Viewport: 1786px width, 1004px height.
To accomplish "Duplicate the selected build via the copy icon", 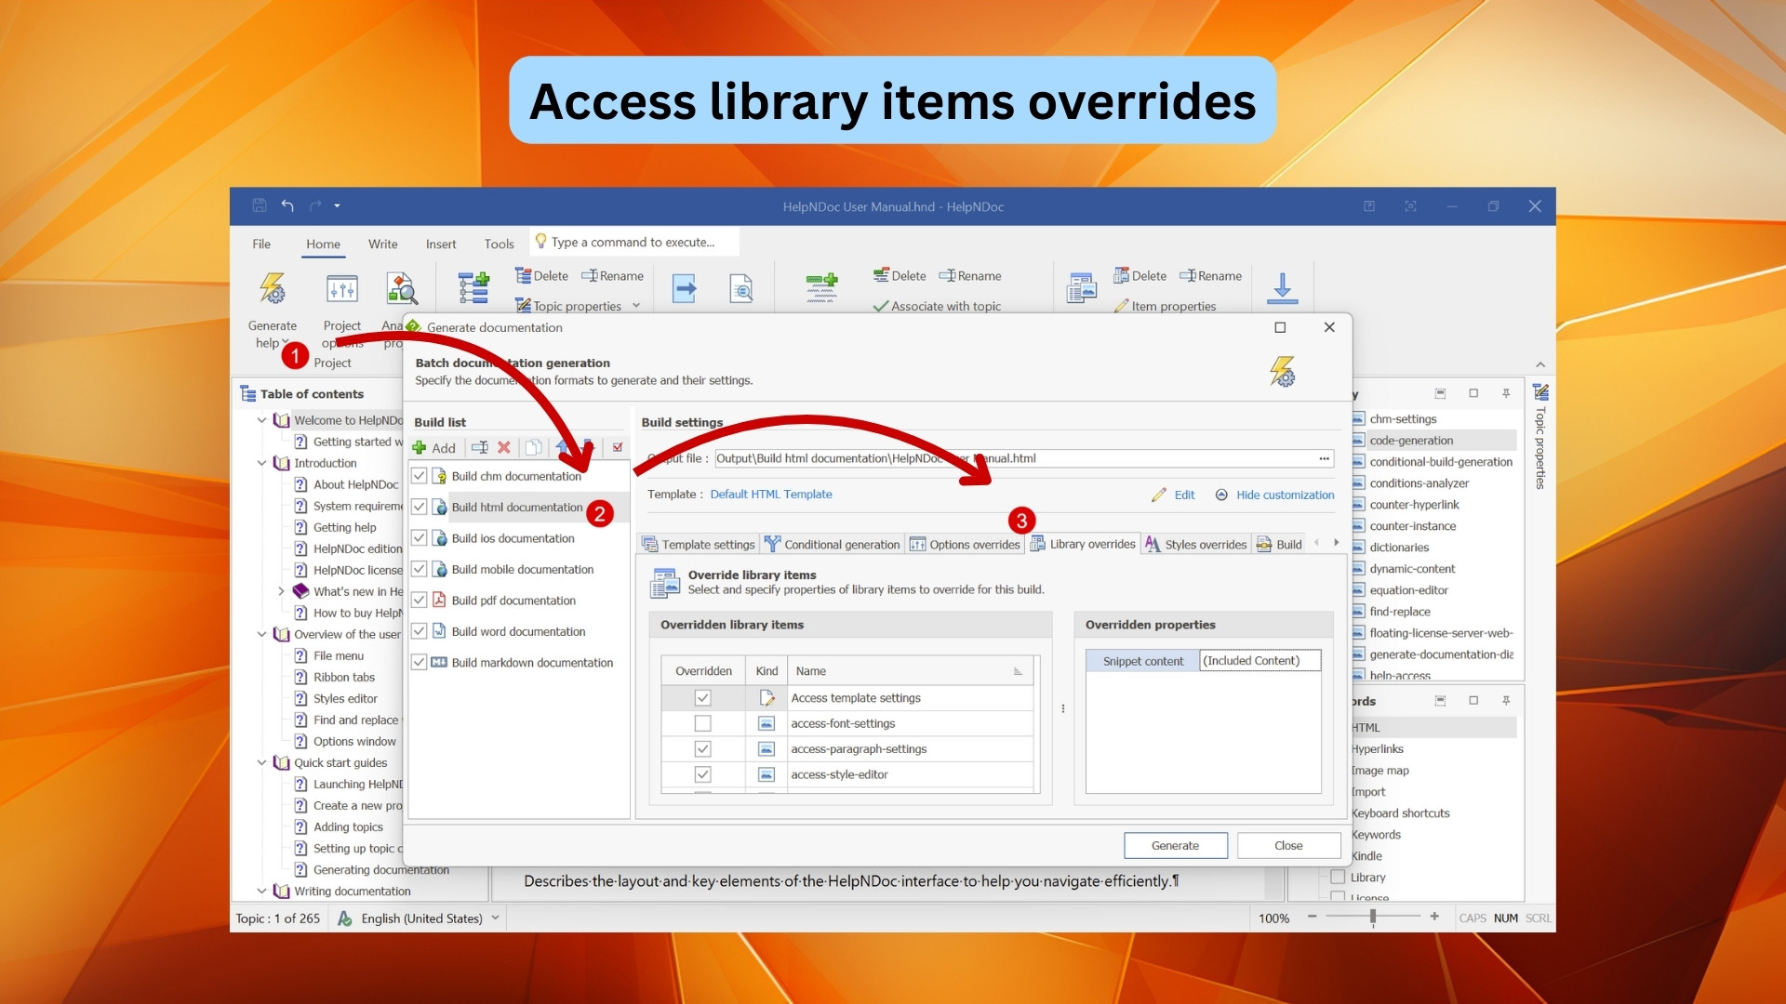I will pyautogui.click(x=532, y=447).
